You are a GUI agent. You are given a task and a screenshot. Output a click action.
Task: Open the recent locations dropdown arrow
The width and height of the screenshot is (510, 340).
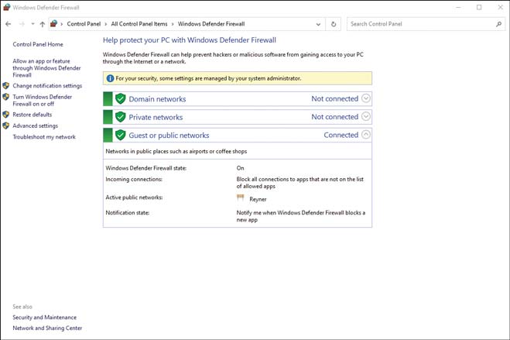pyautogui.click(x=33, y=24)
